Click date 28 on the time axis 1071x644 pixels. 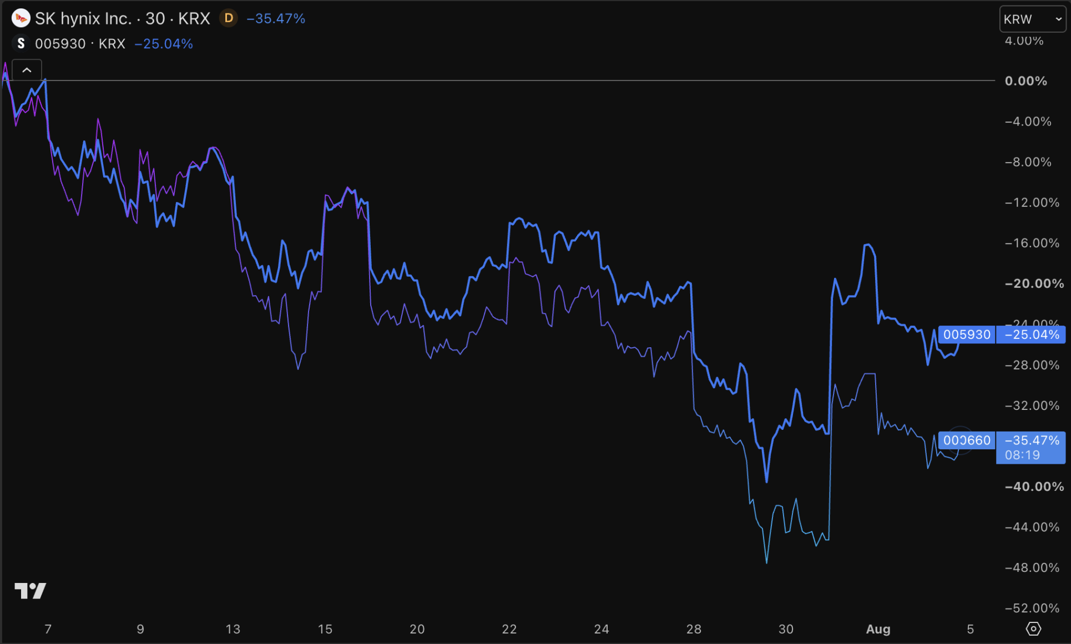pos(694,629)
